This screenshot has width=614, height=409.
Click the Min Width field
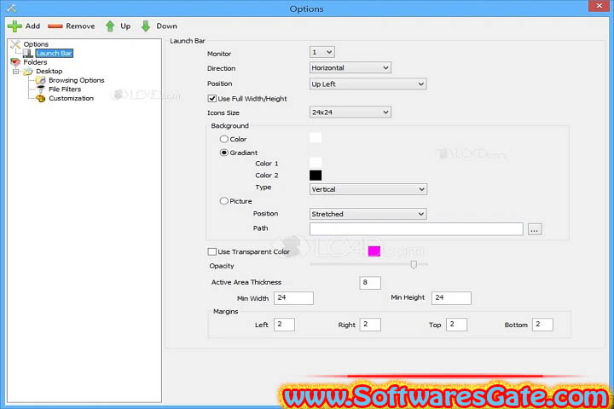[293, 298]
